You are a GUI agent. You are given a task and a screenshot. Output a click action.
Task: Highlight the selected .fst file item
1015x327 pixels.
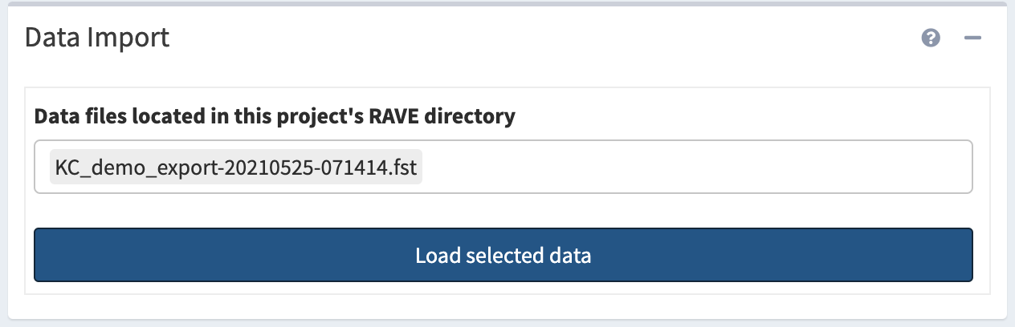(236, 168)
